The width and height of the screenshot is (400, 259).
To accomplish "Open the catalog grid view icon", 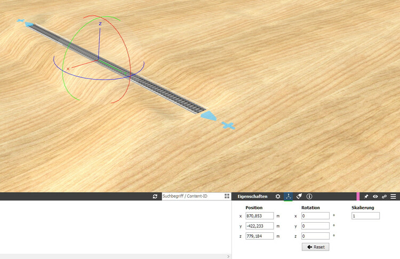I will coord(227,196).
